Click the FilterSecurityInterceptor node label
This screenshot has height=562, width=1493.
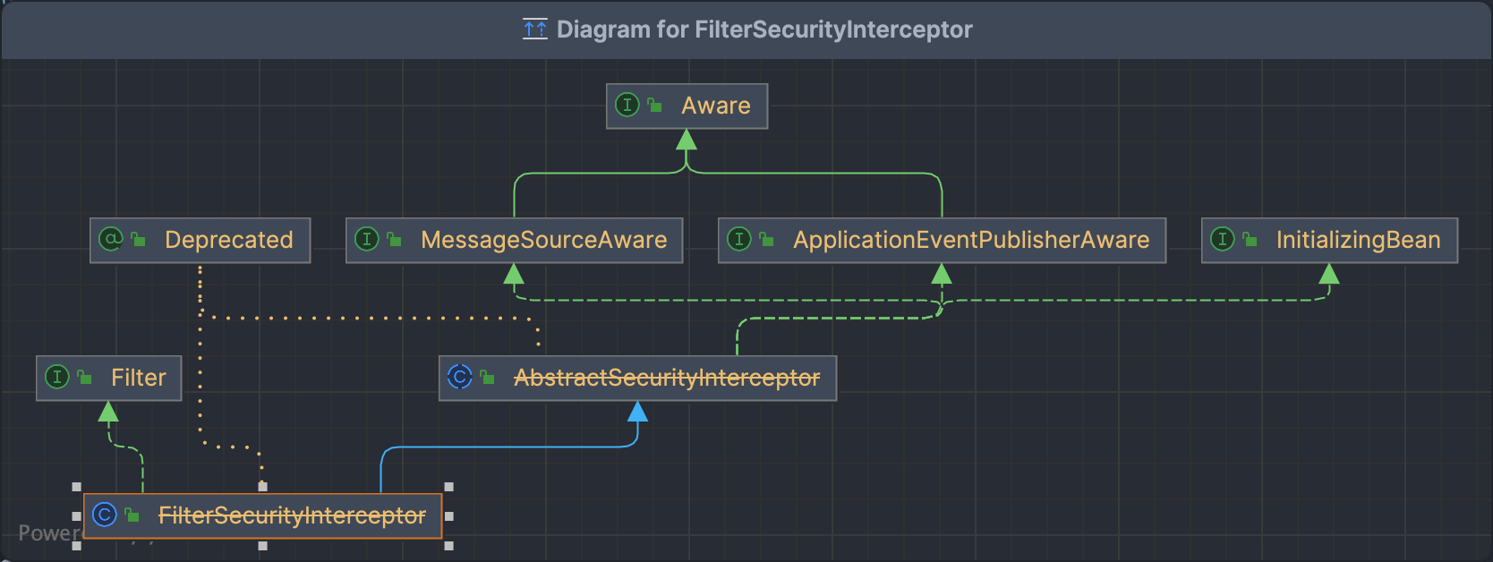(292, 515)
